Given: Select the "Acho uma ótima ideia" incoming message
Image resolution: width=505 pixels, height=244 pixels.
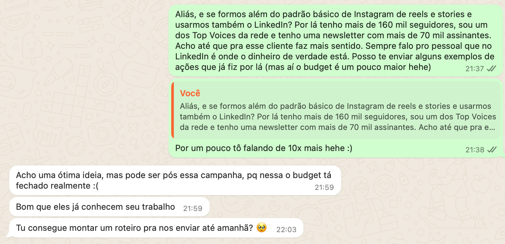Looking at the screenshot, I should click(175, 180).
